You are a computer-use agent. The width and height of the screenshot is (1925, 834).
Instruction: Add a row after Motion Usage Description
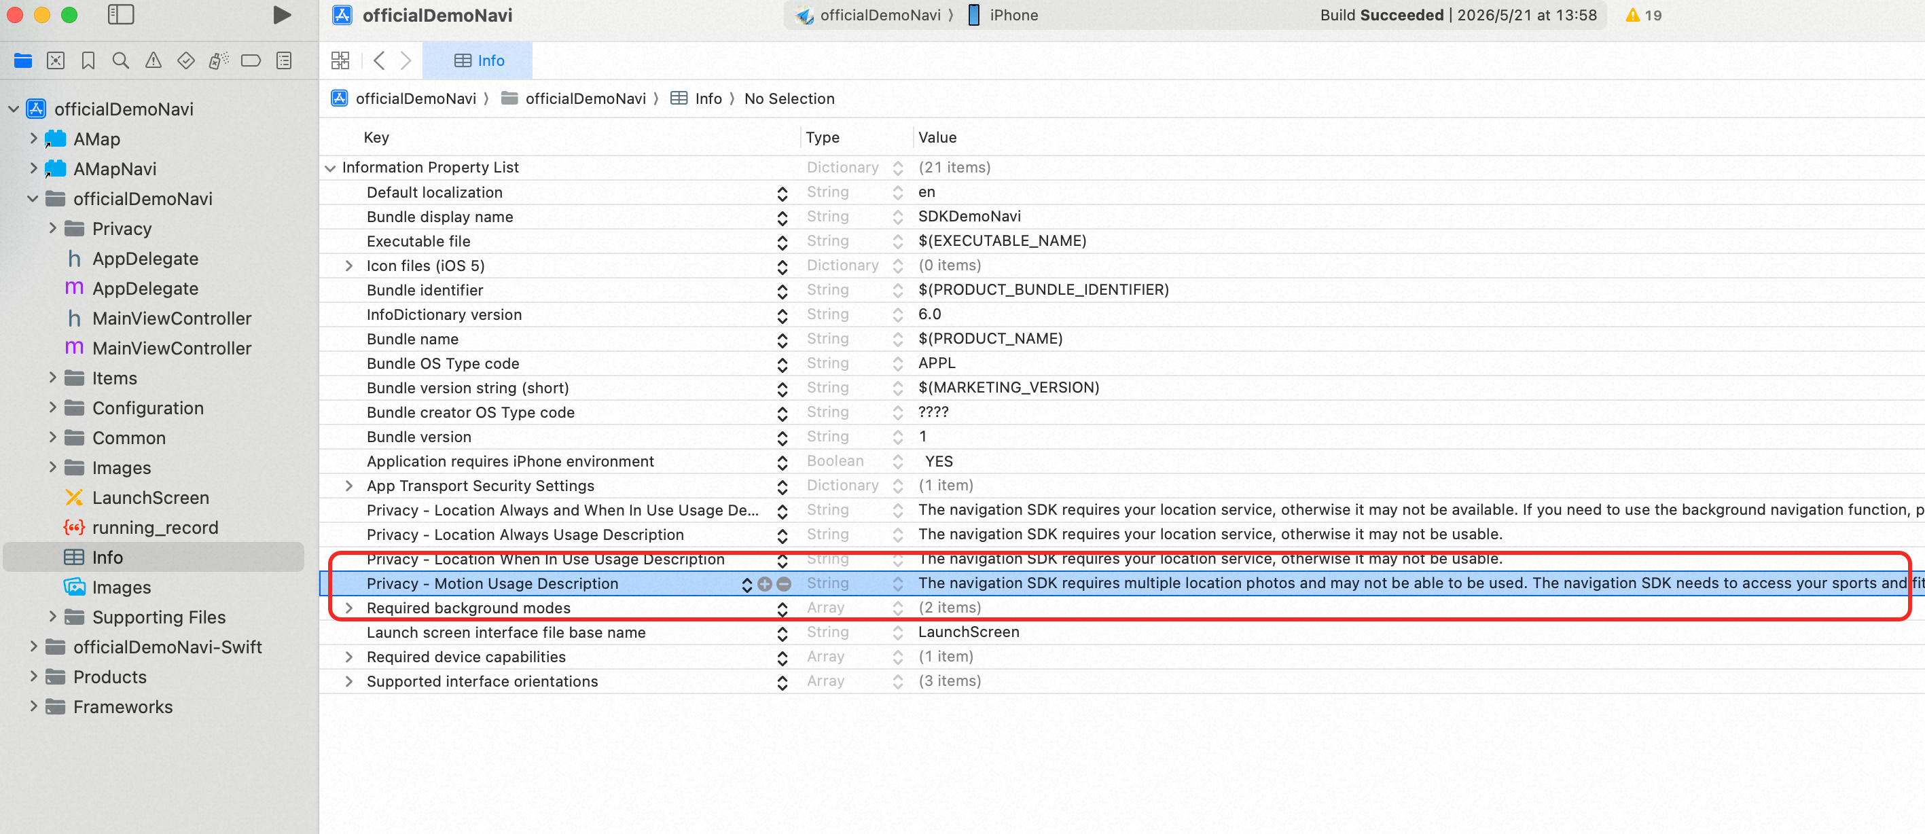(764, 583)
